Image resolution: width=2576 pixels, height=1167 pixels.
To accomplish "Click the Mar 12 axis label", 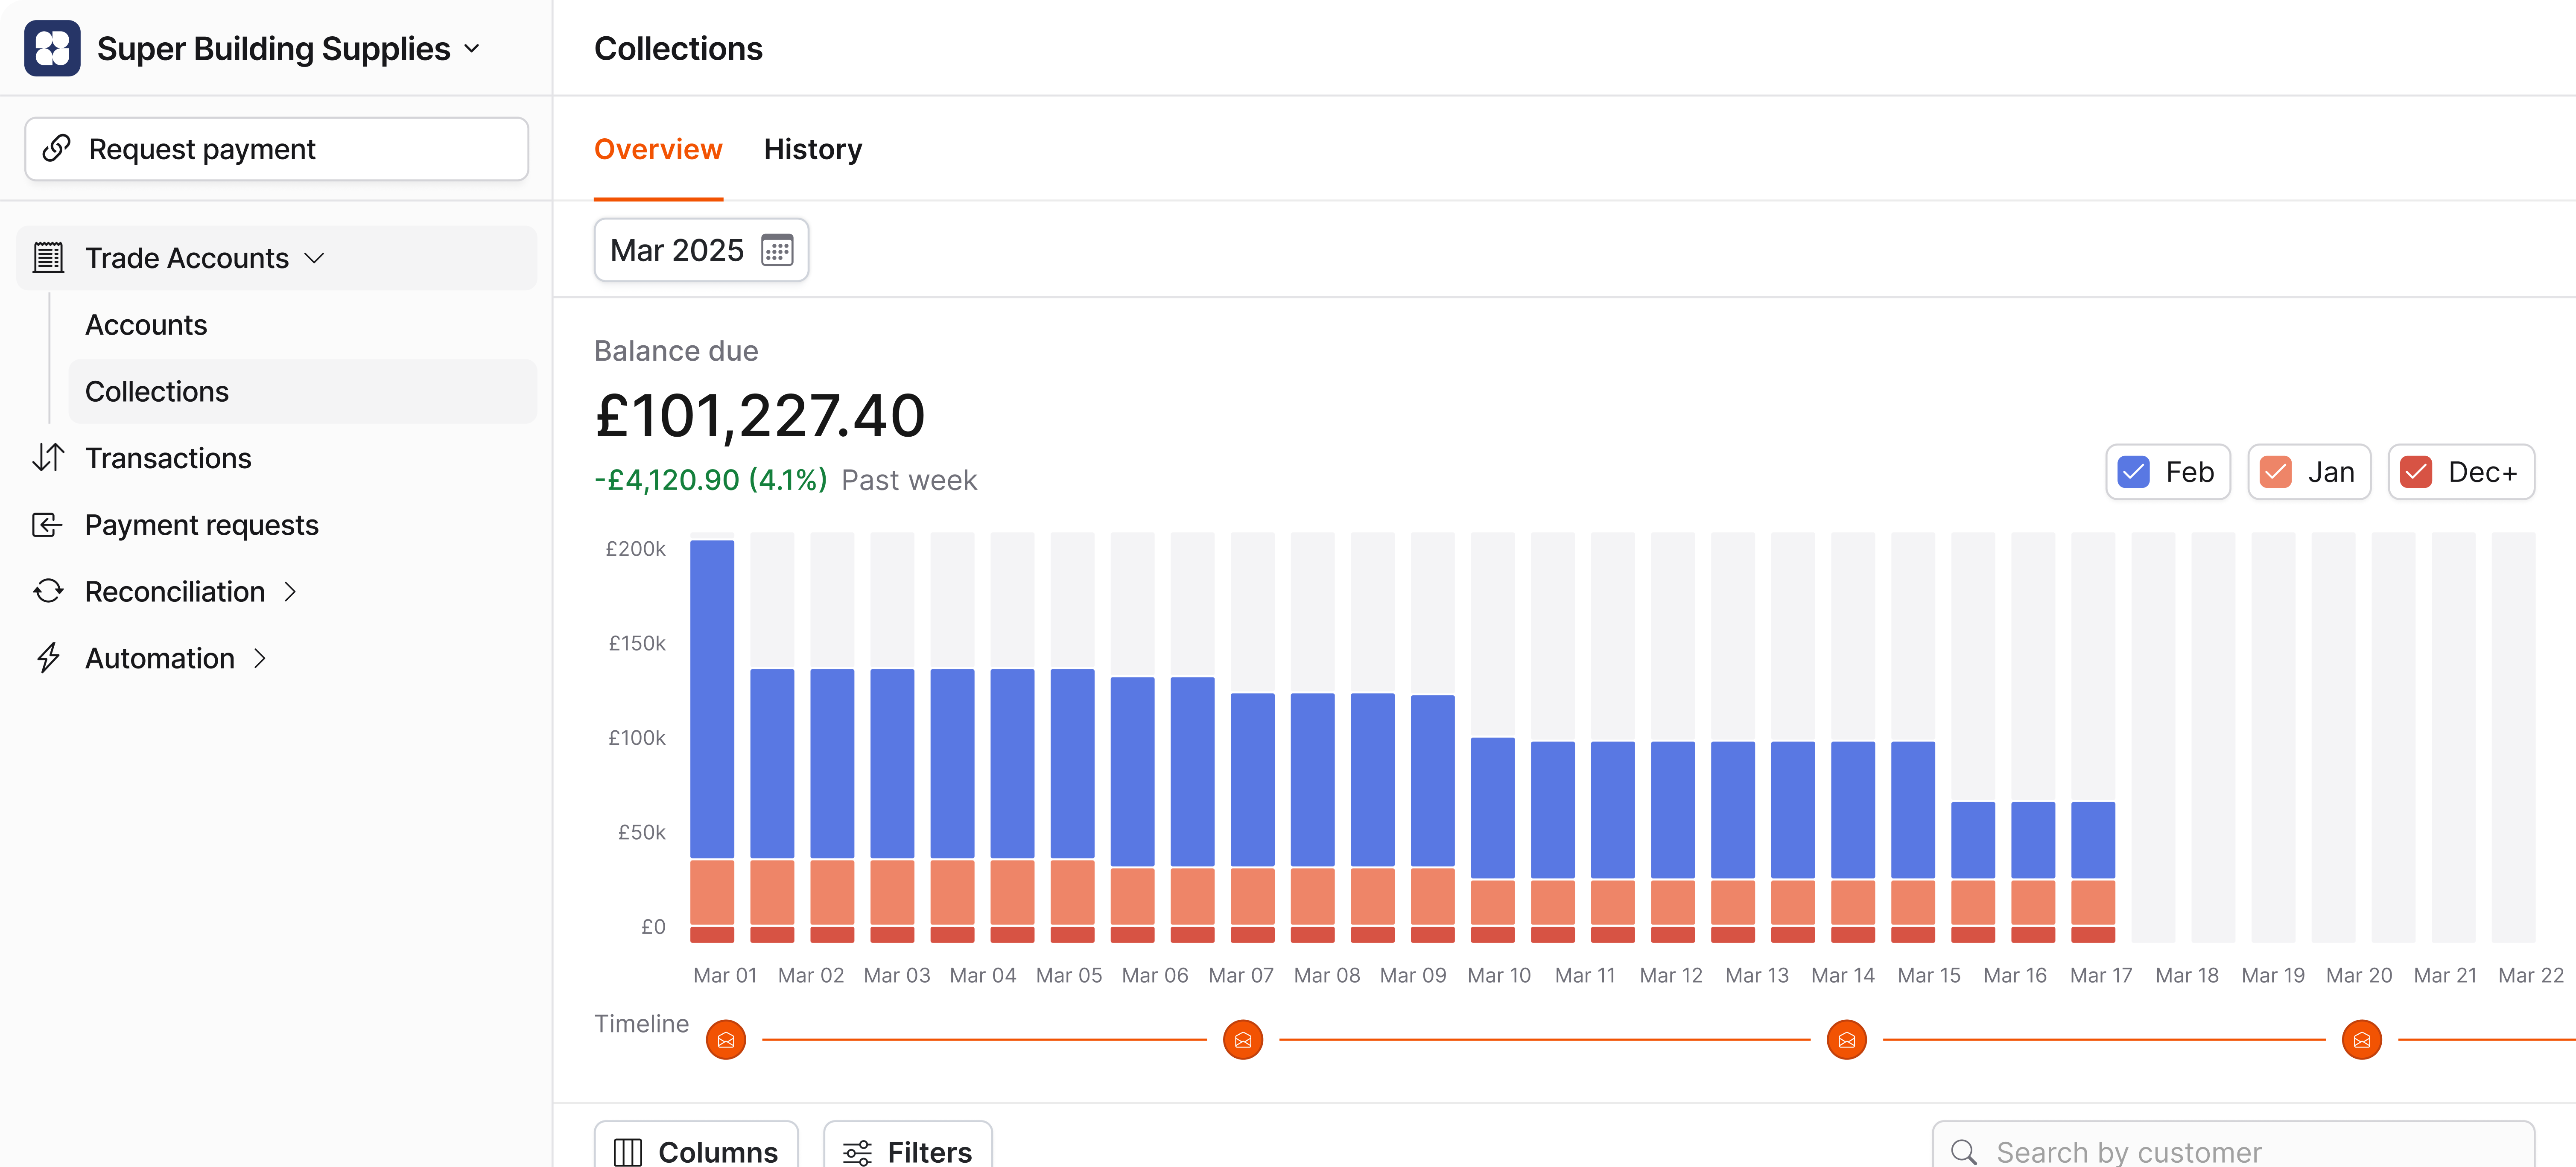I will (x=1671, y=975).
